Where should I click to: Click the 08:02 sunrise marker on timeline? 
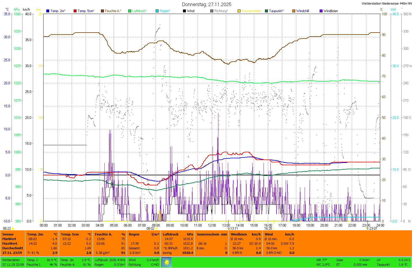(x=151, y=229)
